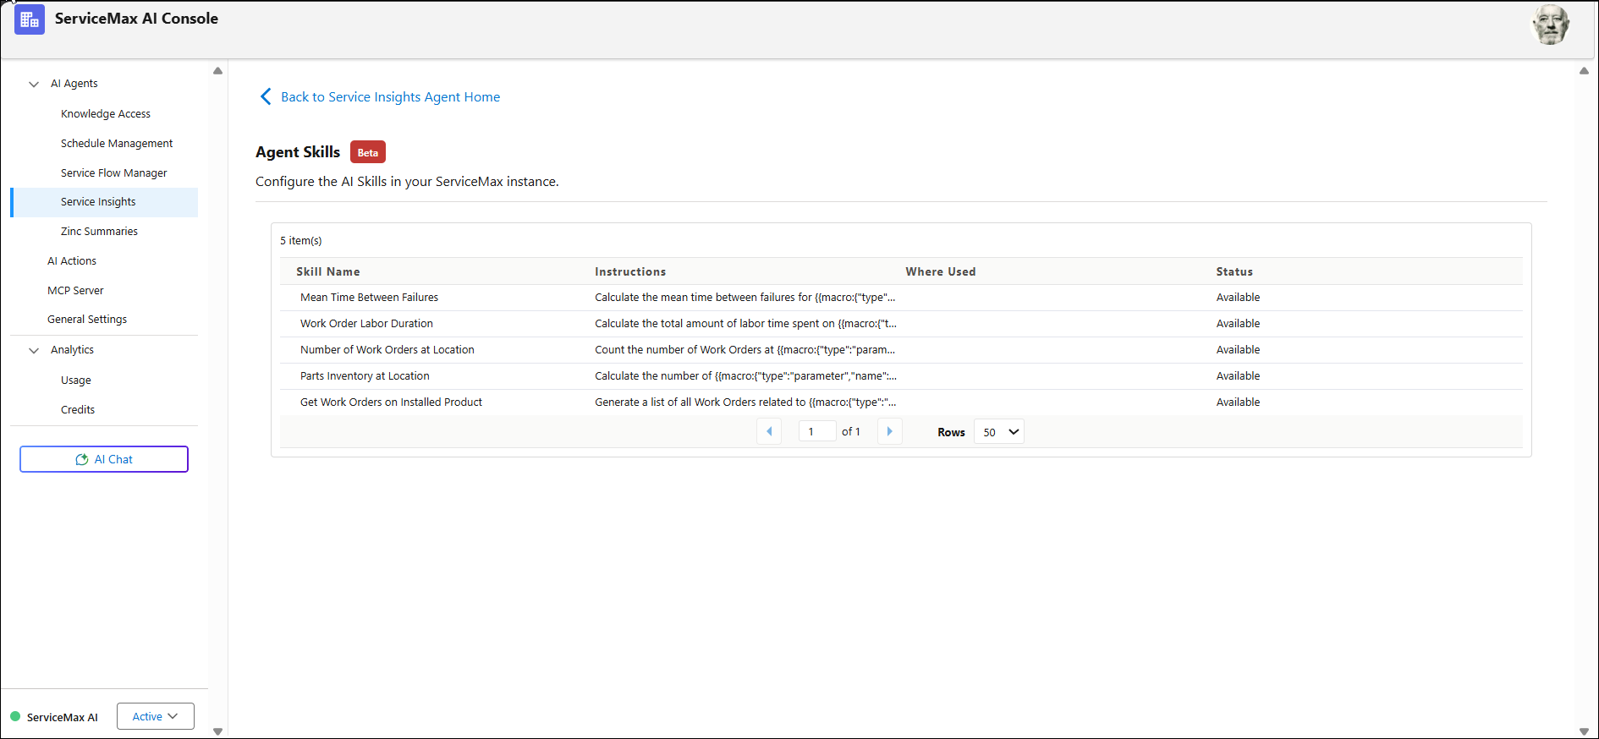Screen dimensions: 1599x739
Task: Open AI Actions in sidebar
Action: 72,260
